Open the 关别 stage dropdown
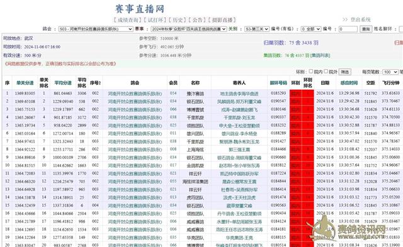 click(x=256, y=30)
